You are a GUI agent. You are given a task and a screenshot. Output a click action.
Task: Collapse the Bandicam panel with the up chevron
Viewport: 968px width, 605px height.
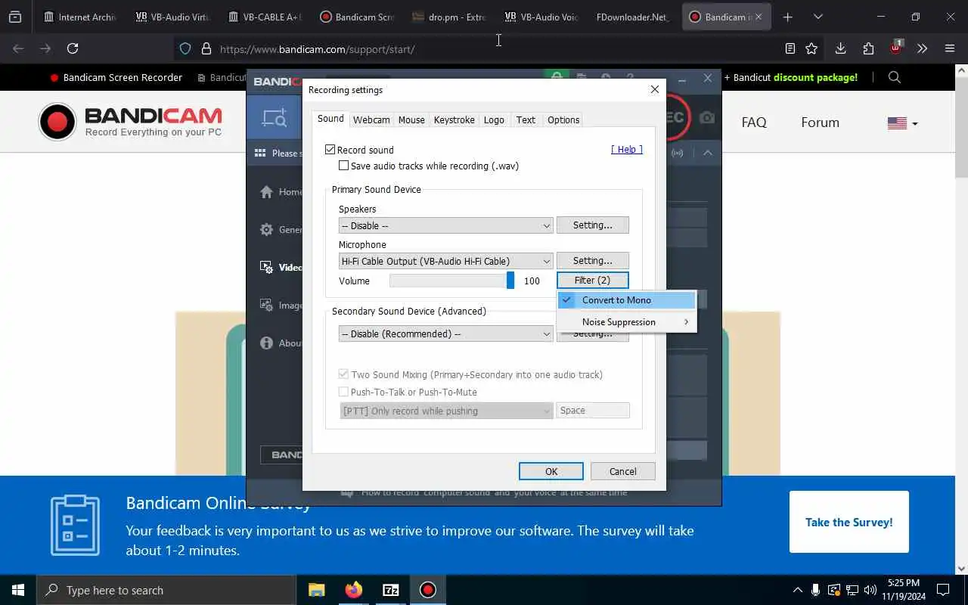(708, 153)
